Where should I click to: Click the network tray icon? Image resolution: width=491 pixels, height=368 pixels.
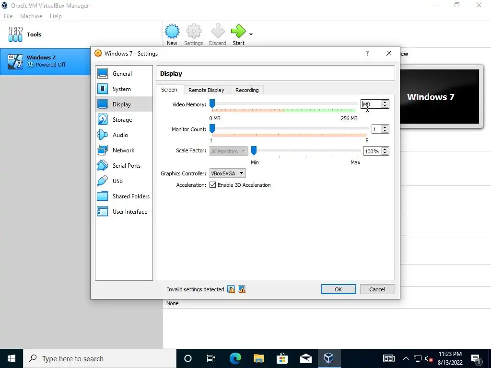(418, 358)
